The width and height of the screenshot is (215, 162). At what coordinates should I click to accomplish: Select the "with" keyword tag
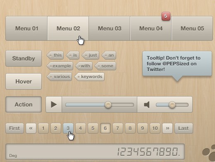pyautogui.click(x=84, y=66)
